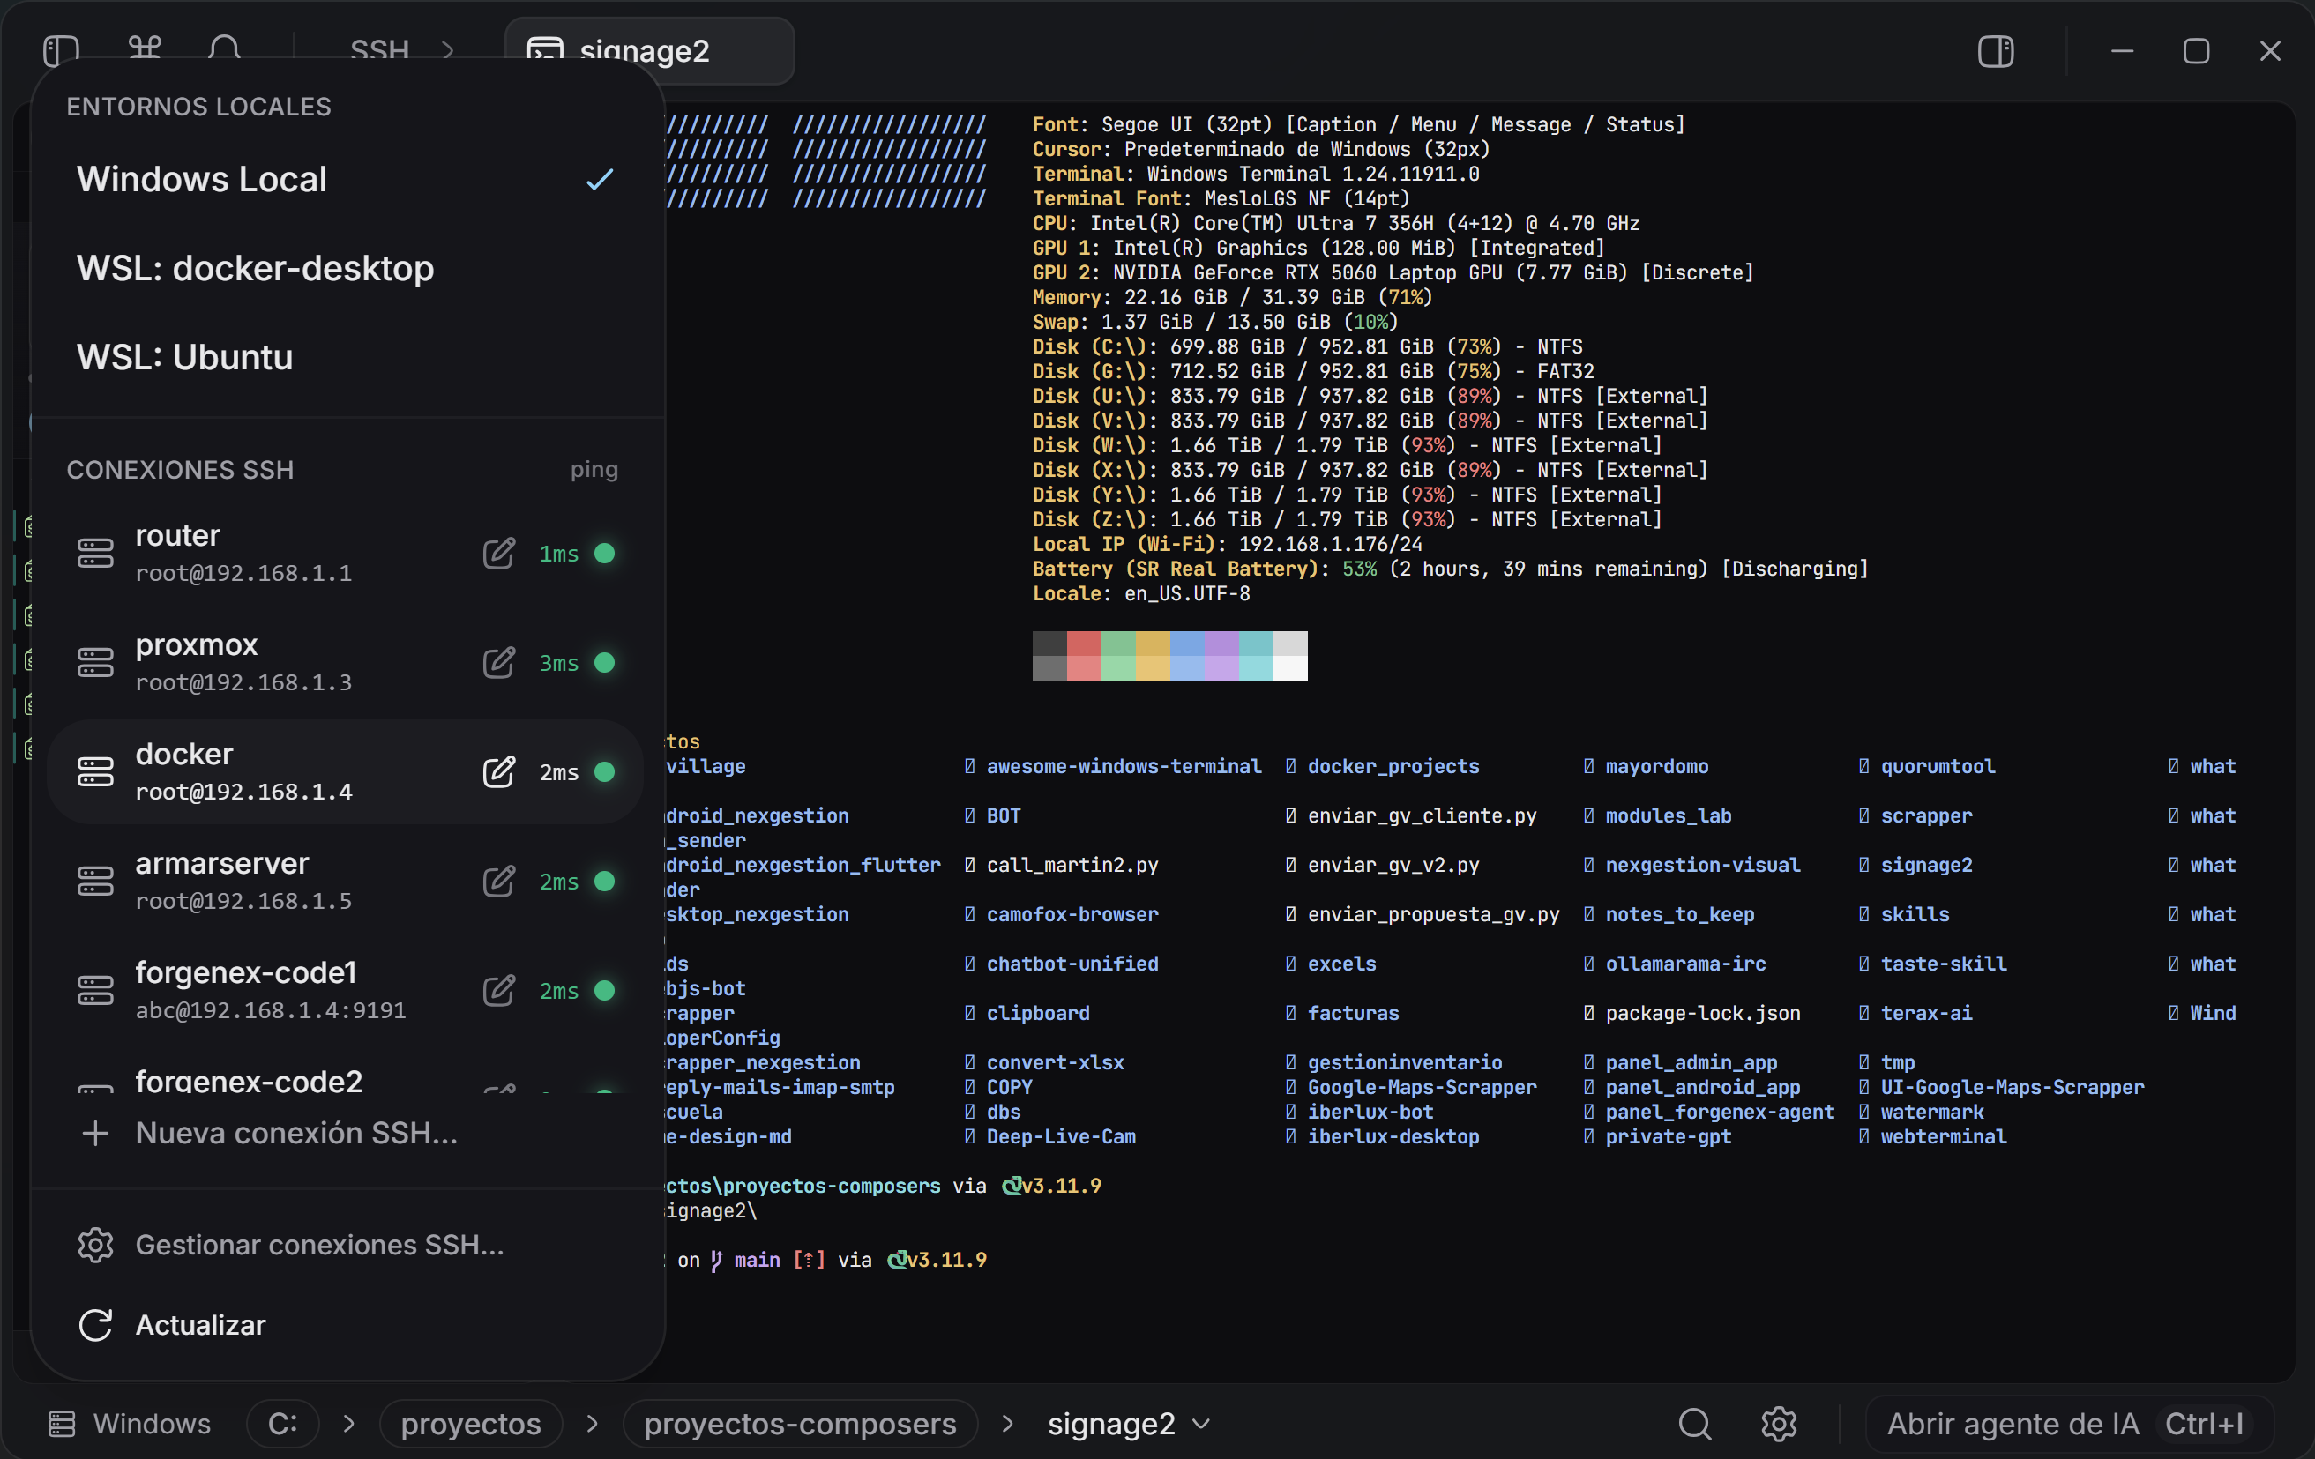Click the green status dot for docker
Screen dimensions: 2315x1459
click(605, 771)
